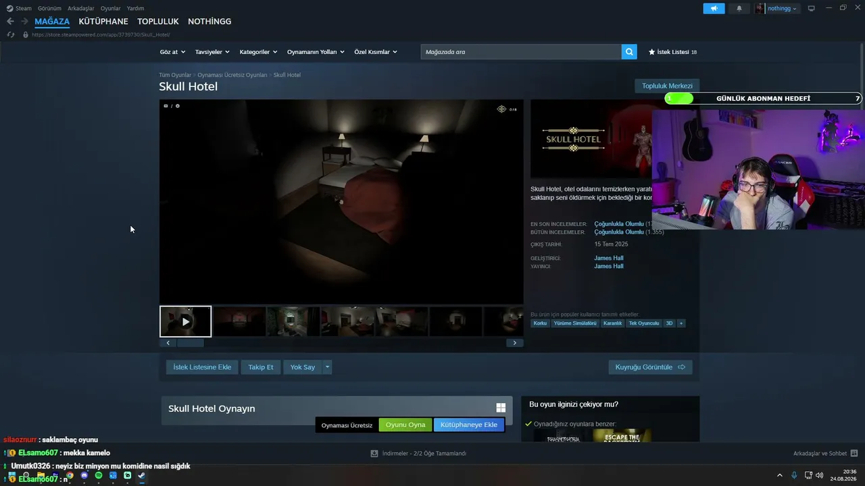Click the store search input field

point(521,52)
